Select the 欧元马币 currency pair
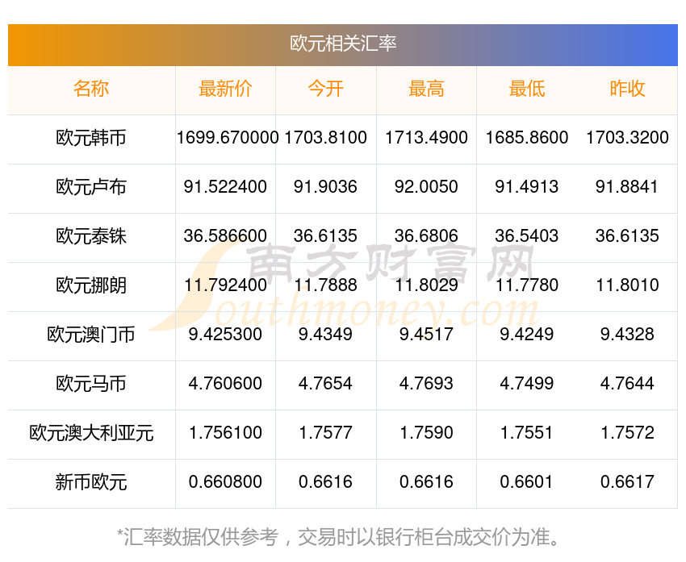 [91, 384]
